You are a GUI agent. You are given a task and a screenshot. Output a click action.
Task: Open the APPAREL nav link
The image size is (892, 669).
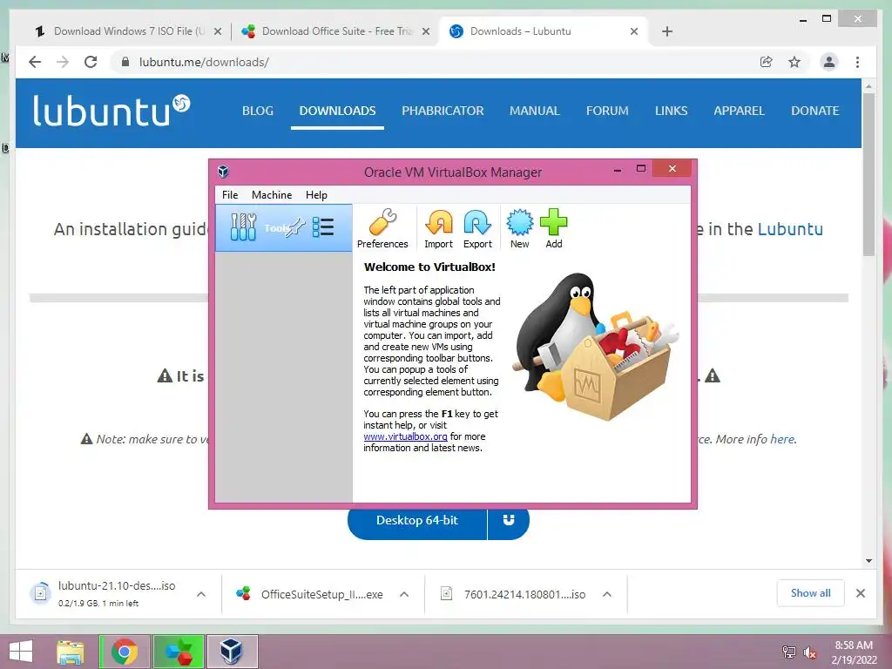click(x=739, y=111)
